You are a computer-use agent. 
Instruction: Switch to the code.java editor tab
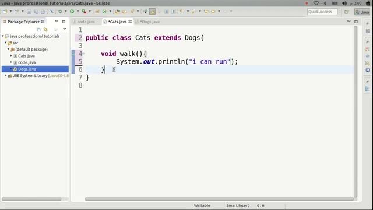point(84,22)
